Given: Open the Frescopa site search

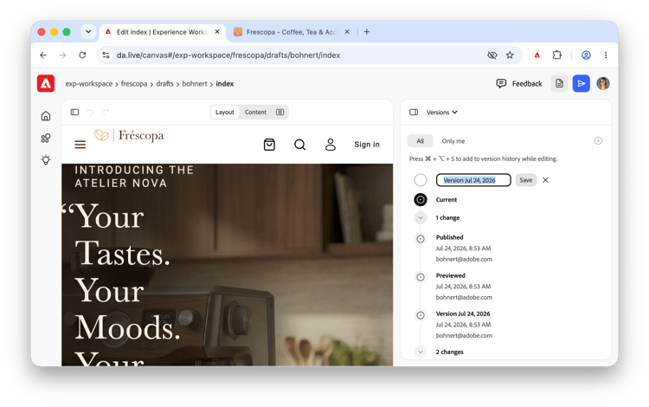Looking at the screenshot, I should point(300,145).
